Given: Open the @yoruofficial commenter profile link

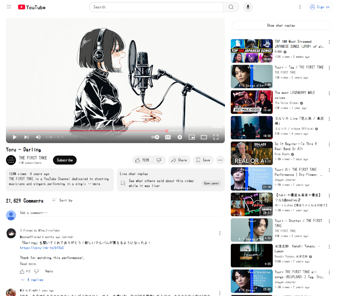Looking at the screenshot, I should (x=30, y=237).
